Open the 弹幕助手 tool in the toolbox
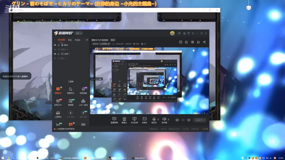This screenshot has width=285, height=160. 58,90
